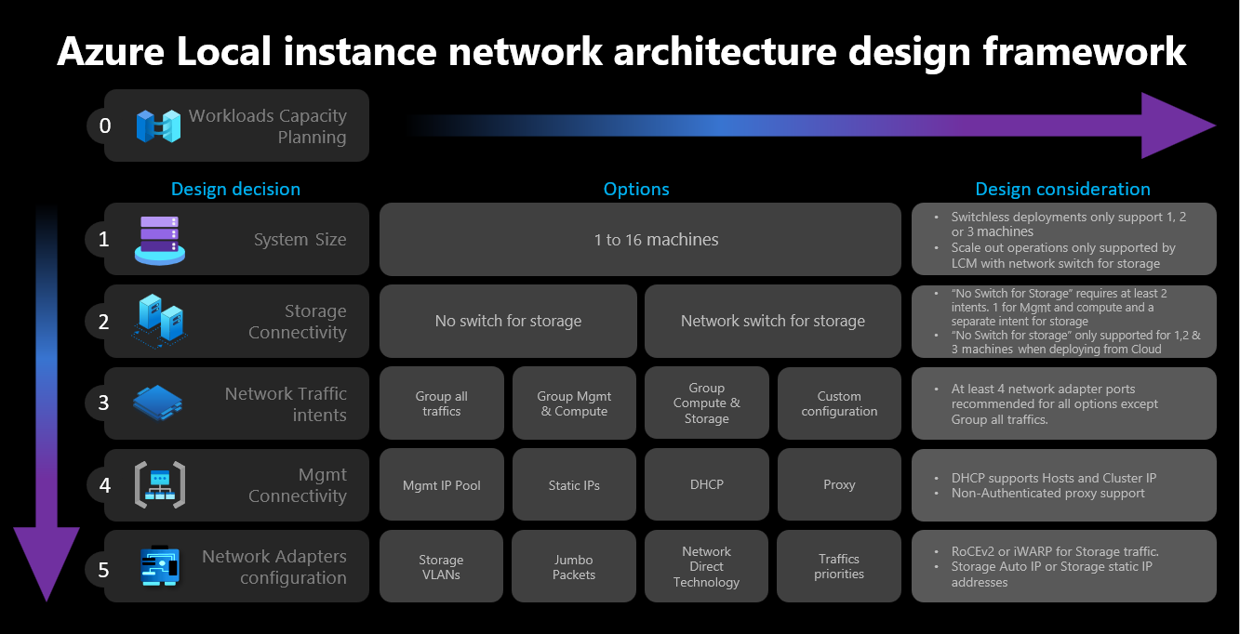Pick the Group all traffics option
The image size is (1240, 634).
pos(441,403)
